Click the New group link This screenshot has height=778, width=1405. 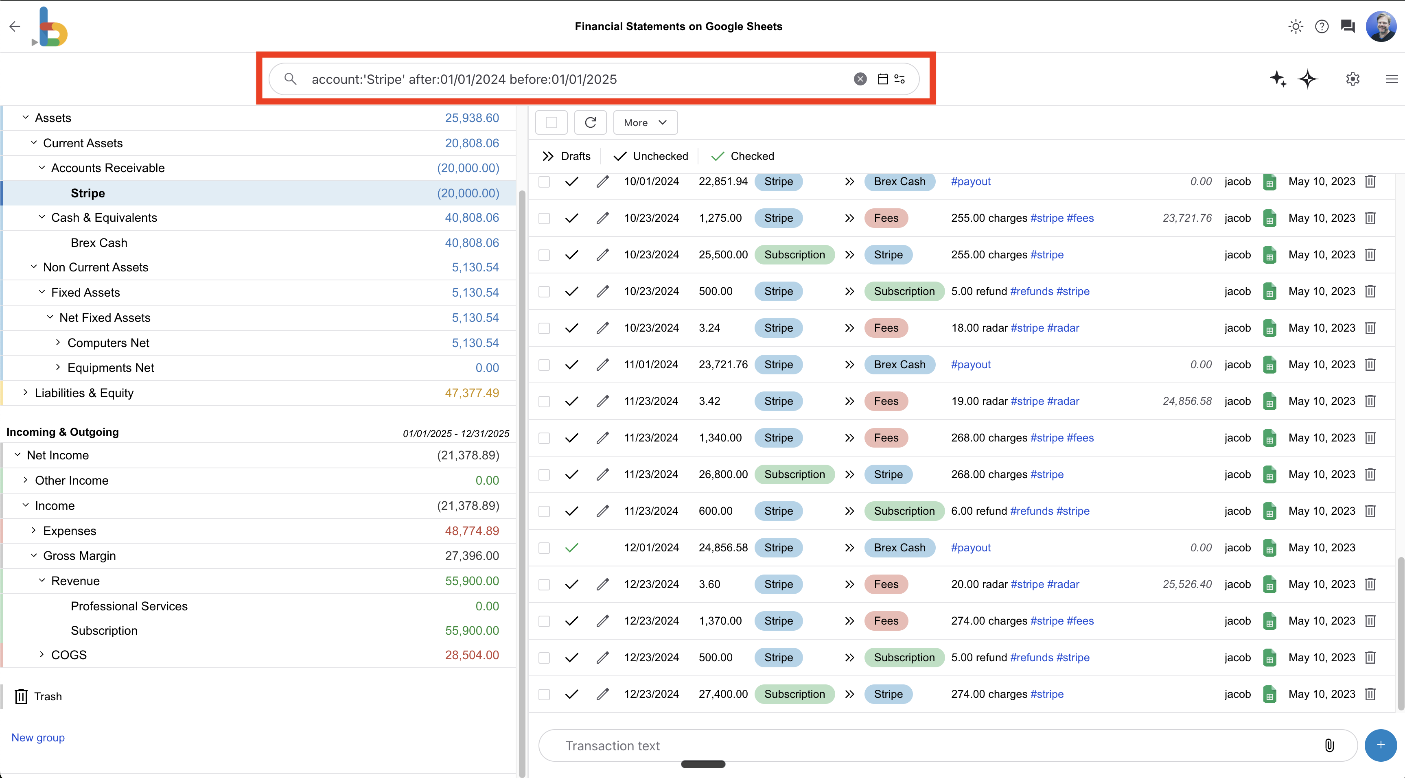point(37,737)
